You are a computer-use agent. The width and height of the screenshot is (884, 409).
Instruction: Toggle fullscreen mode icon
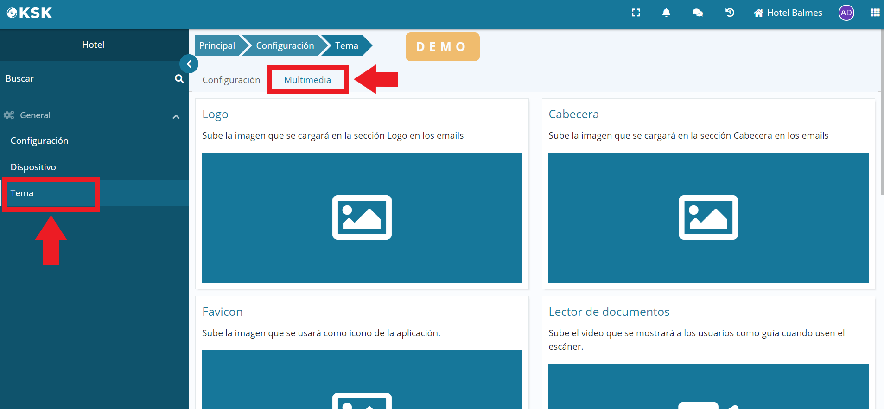636,13
